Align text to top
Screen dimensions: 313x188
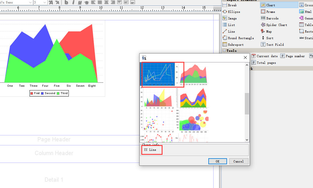tap(120, 2)
